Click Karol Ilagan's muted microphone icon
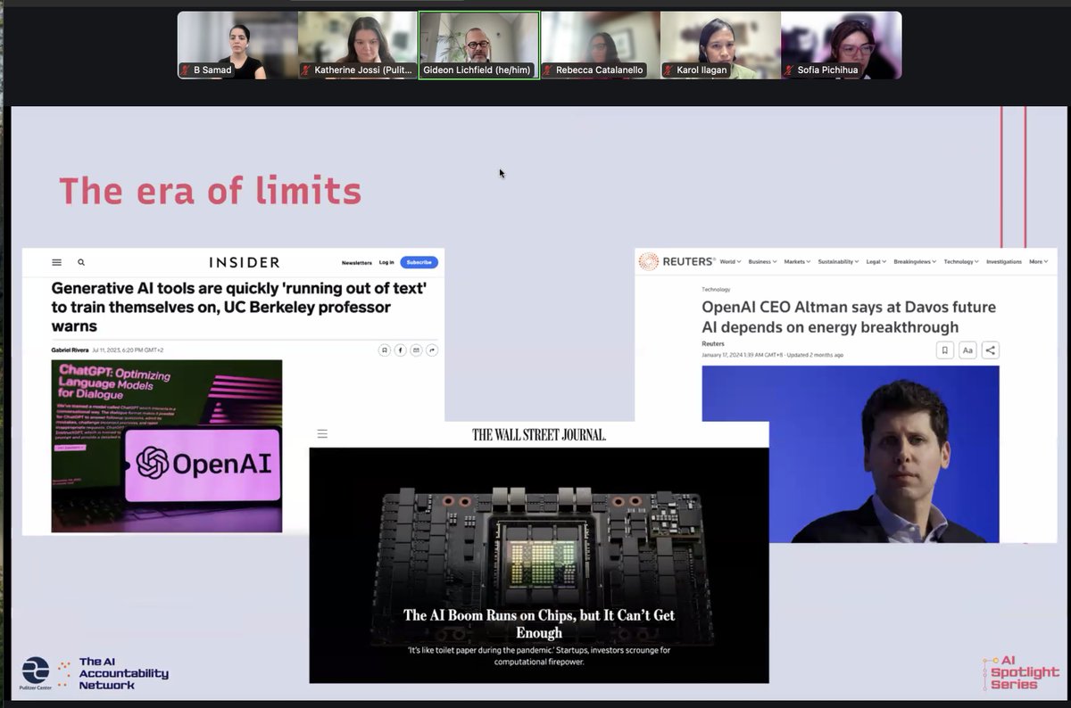Image resolution: width=1071 pixels, height=708 pixels. (x=669, y=70)
